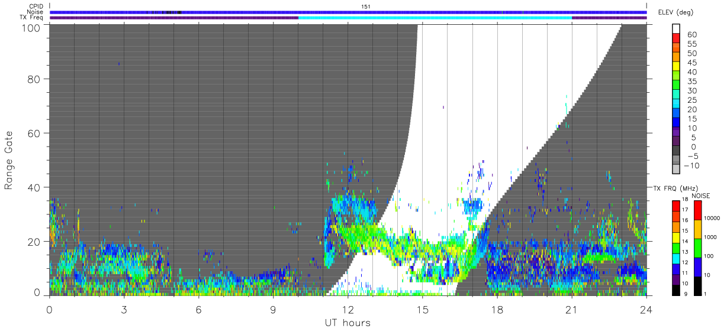Click the 100 label on NOISE scale

tap(709, 256)
